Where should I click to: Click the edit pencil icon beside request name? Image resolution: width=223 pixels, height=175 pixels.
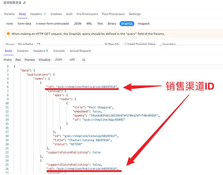click(x=24, y=3)
